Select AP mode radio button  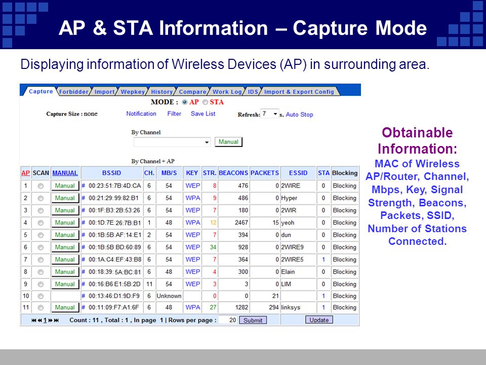coord(185,102)
